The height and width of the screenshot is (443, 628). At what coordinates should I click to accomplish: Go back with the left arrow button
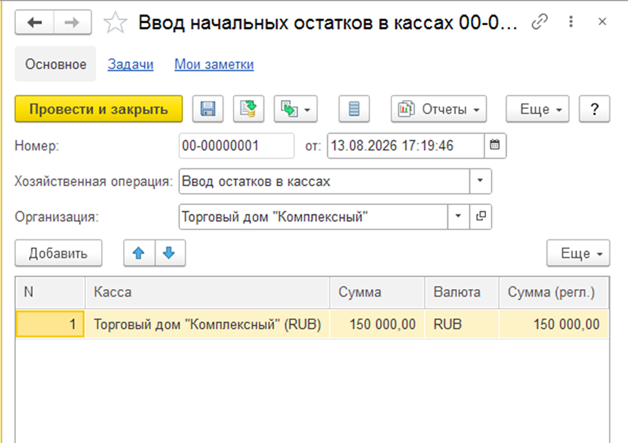click(x=34, y=22)
